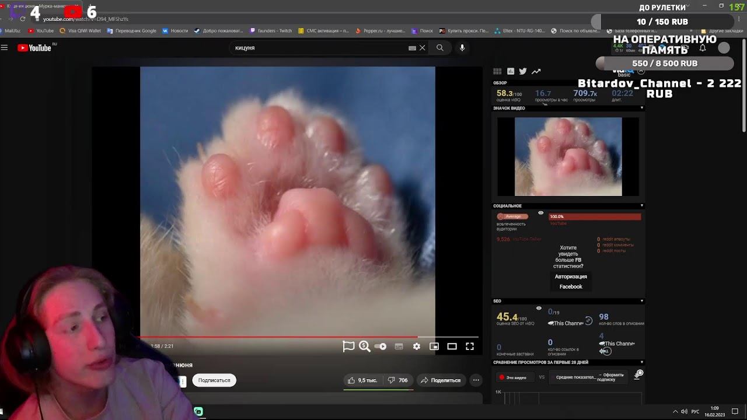Collapse the Сравнение просмотров section
This screenshot has height=420, width=747.
pos(642,362)
